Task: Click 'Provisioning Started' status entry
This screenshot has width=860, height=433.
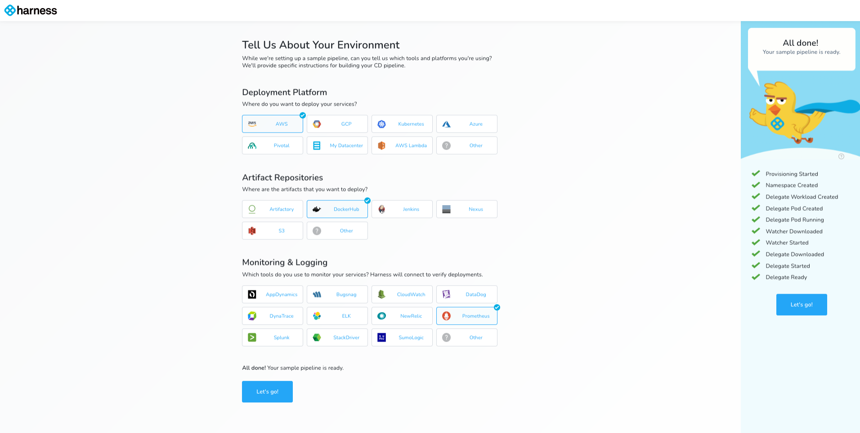Action: click(792, 174)
